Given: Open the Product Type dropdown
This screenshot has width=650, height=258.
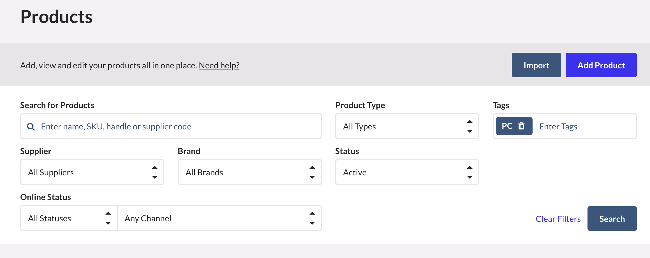Looking at the screenshot, I should [x=407, y=126].
